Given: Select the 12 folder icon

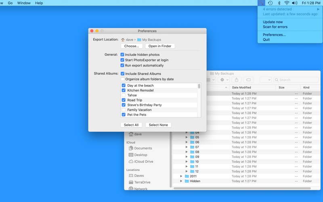Looking at the screenshot, I should 192,171.
